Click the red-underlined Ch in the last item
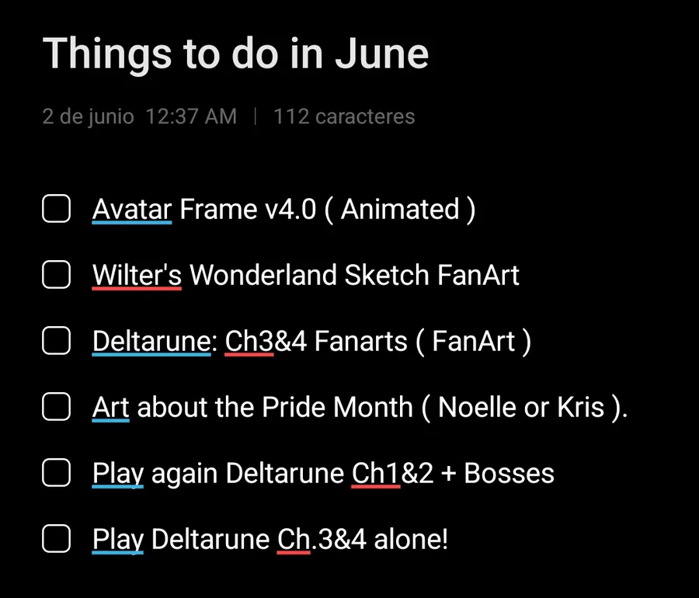 (x=294, y=539)
